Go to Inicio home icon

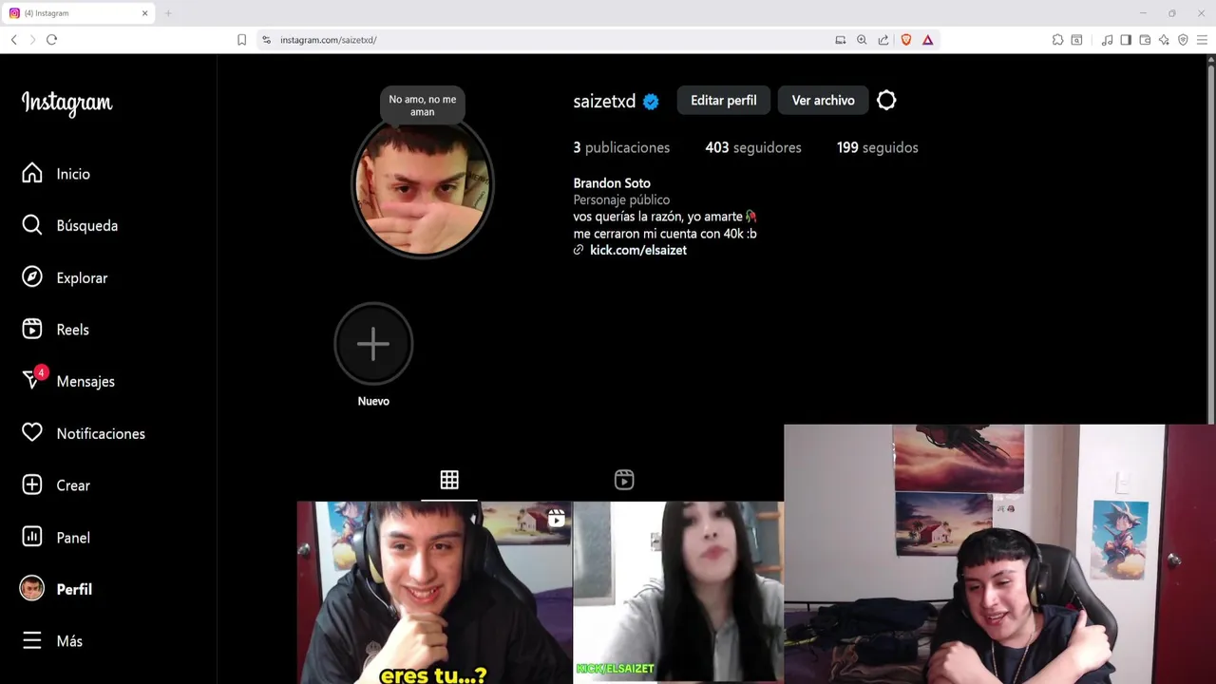pyautogui.click(x=32, y=173)
